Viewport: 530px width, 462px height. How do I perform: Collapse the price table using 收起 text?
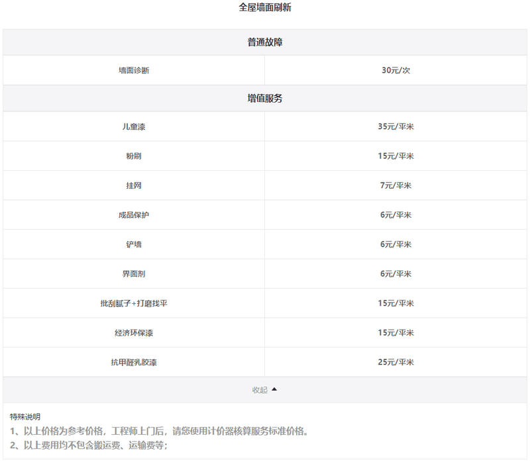260,390
